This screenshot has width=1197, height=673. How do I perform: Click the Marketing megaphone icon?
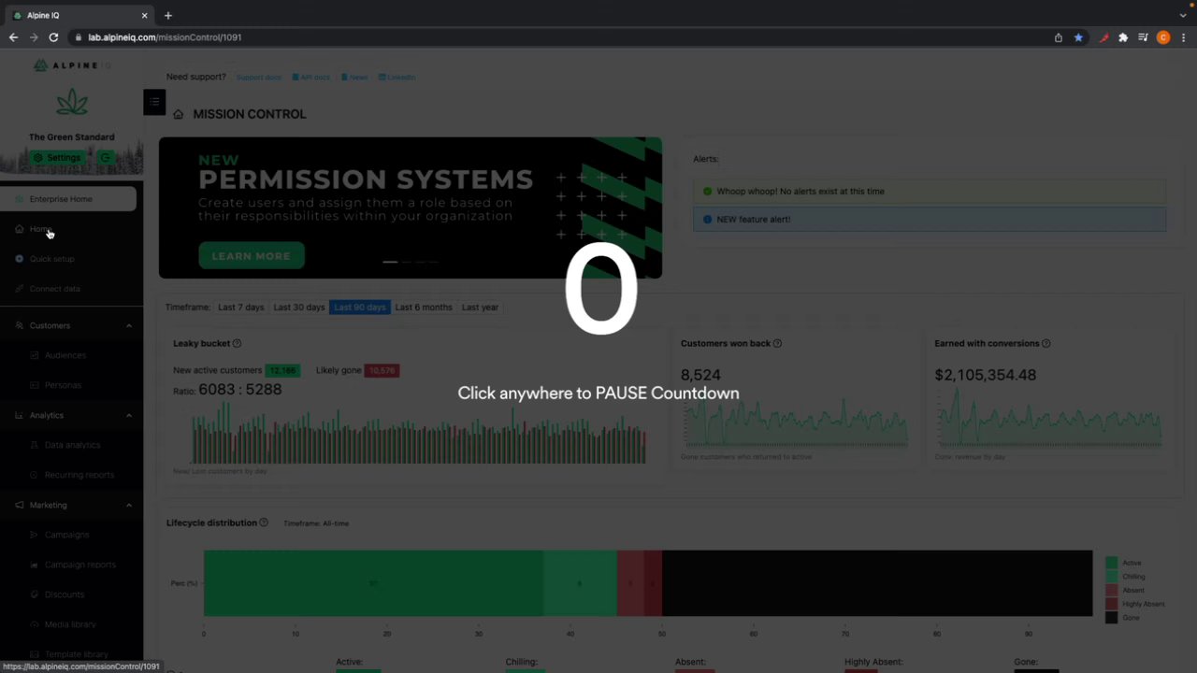20,505
